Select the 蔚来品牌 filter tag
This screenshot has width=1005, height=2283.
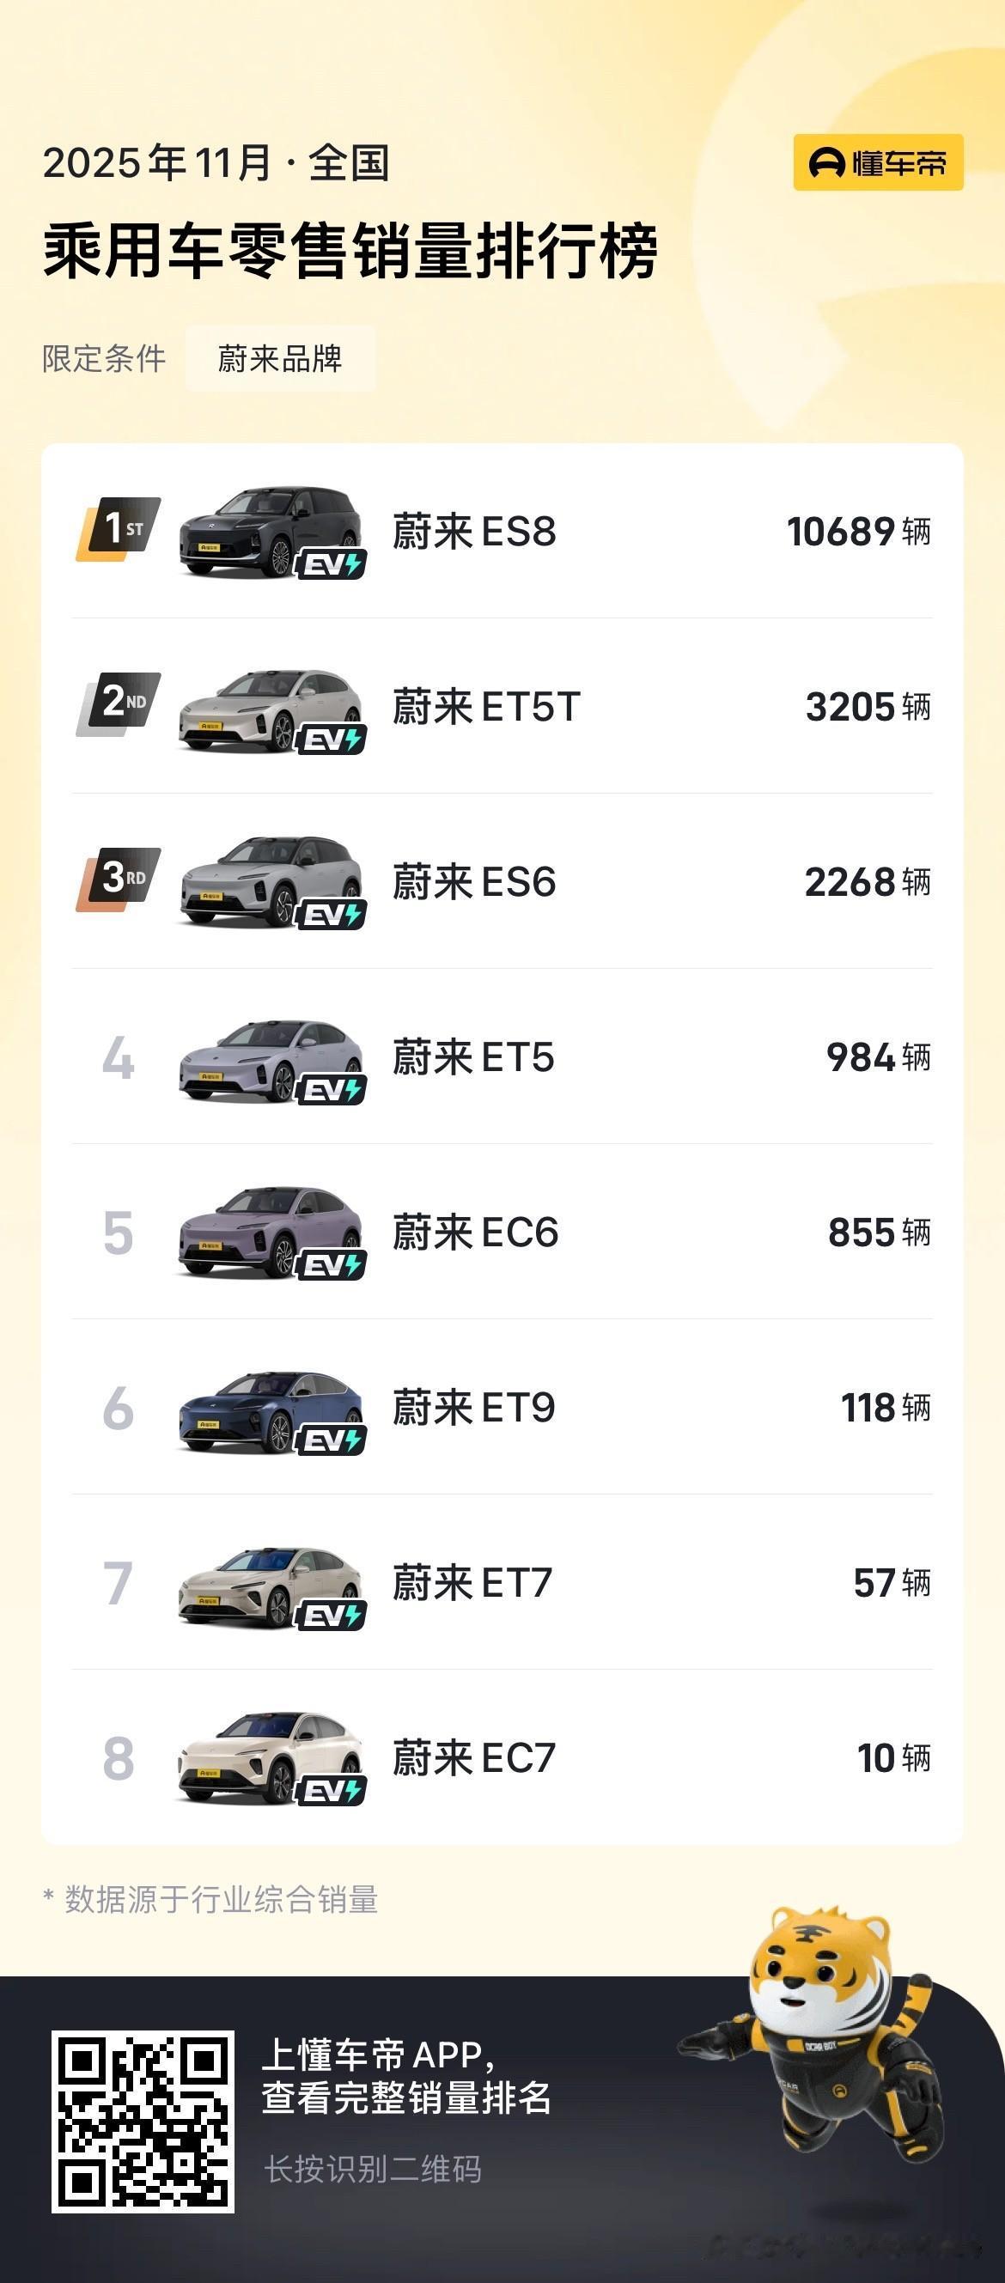280,359
